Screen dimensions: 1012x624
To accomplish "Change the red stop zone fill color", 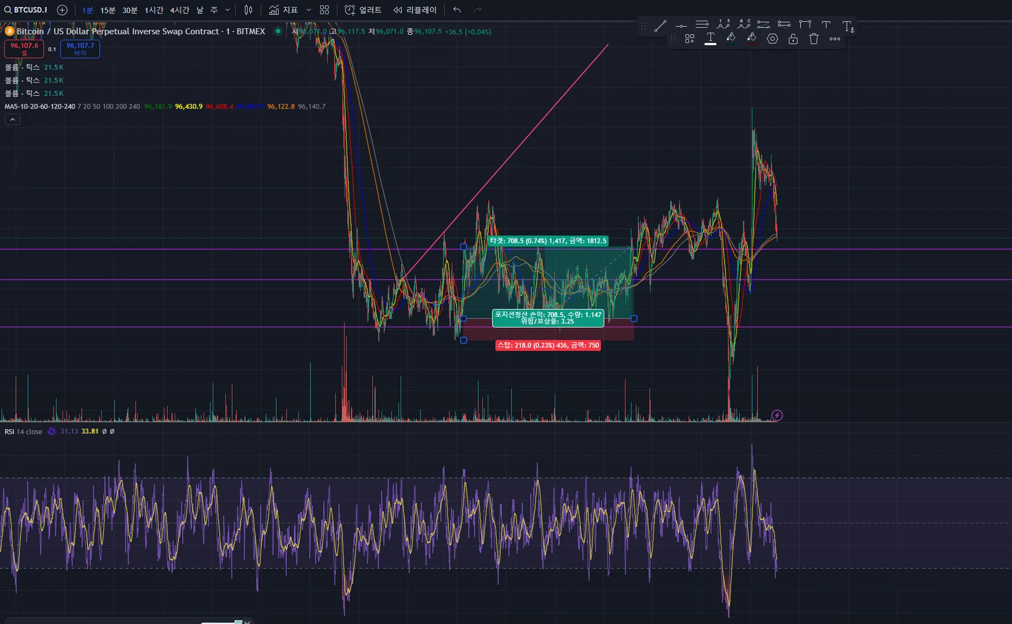I will (752, 39).
